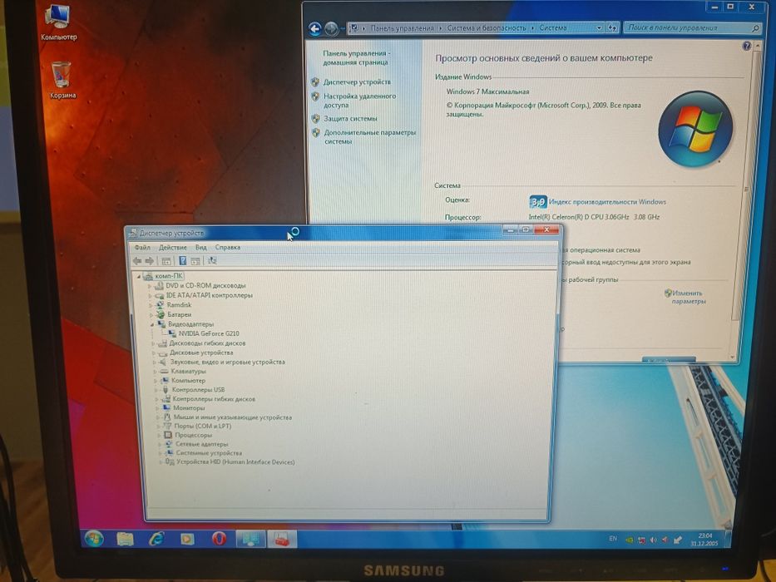Select Устройства HID (Human Interface Devices)
This screenshot has width=776, height=582.
(235, 461)
